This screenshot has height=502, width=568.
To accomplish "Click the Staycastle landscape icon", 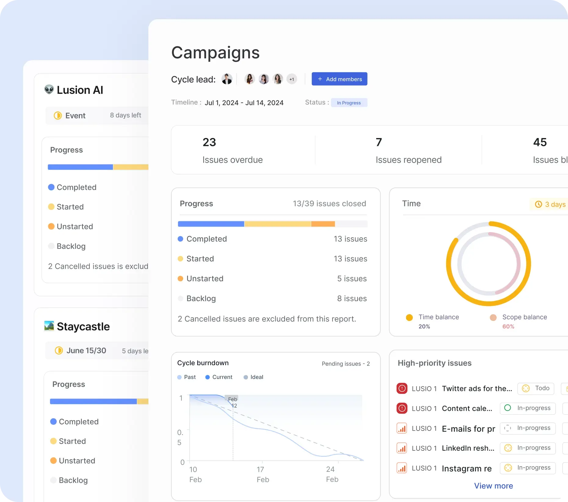I will click(49, 326).
